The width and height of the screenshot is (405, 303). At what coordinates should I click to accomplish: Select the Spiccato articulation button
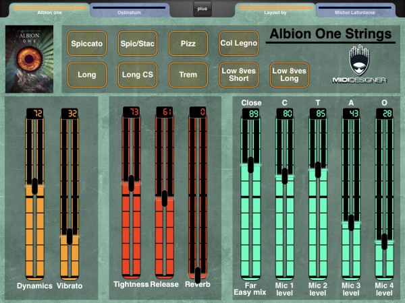click(87, 44)
